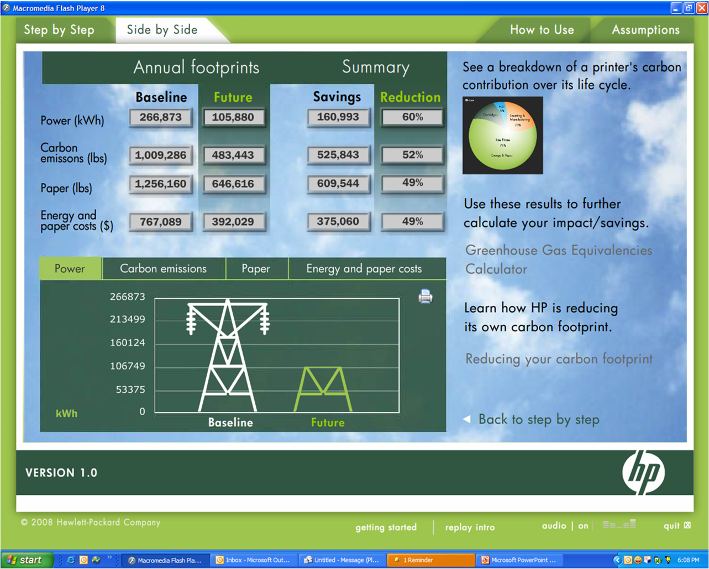
Task: Click the 6:08 PM system clock
Action: tap(688, 560)
